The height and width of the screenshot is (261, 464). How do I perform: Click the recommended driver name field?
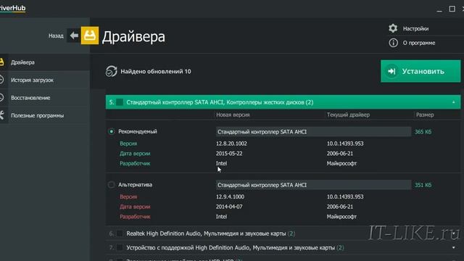click(x=313, y=132)
